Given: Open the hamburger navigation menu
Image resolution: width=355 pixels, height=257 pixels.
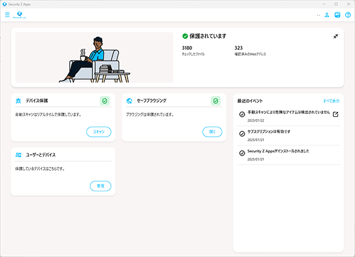Looking at the screenshot, I should 7,15.
